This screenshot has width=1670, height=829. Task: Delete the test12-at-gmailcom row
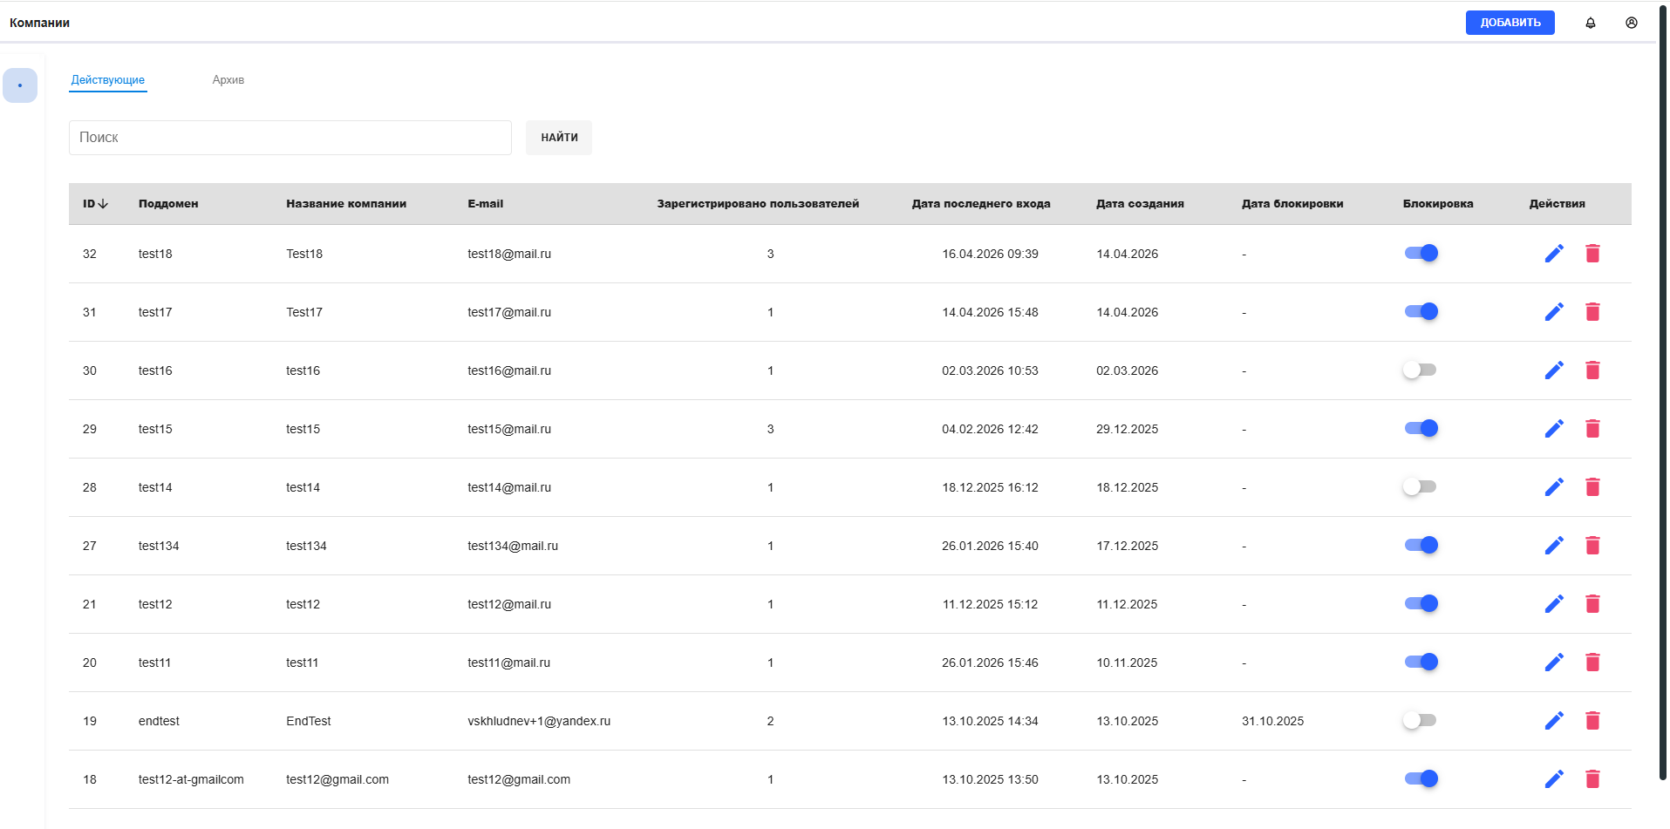pyautogui.click(x=1592, y=779)
